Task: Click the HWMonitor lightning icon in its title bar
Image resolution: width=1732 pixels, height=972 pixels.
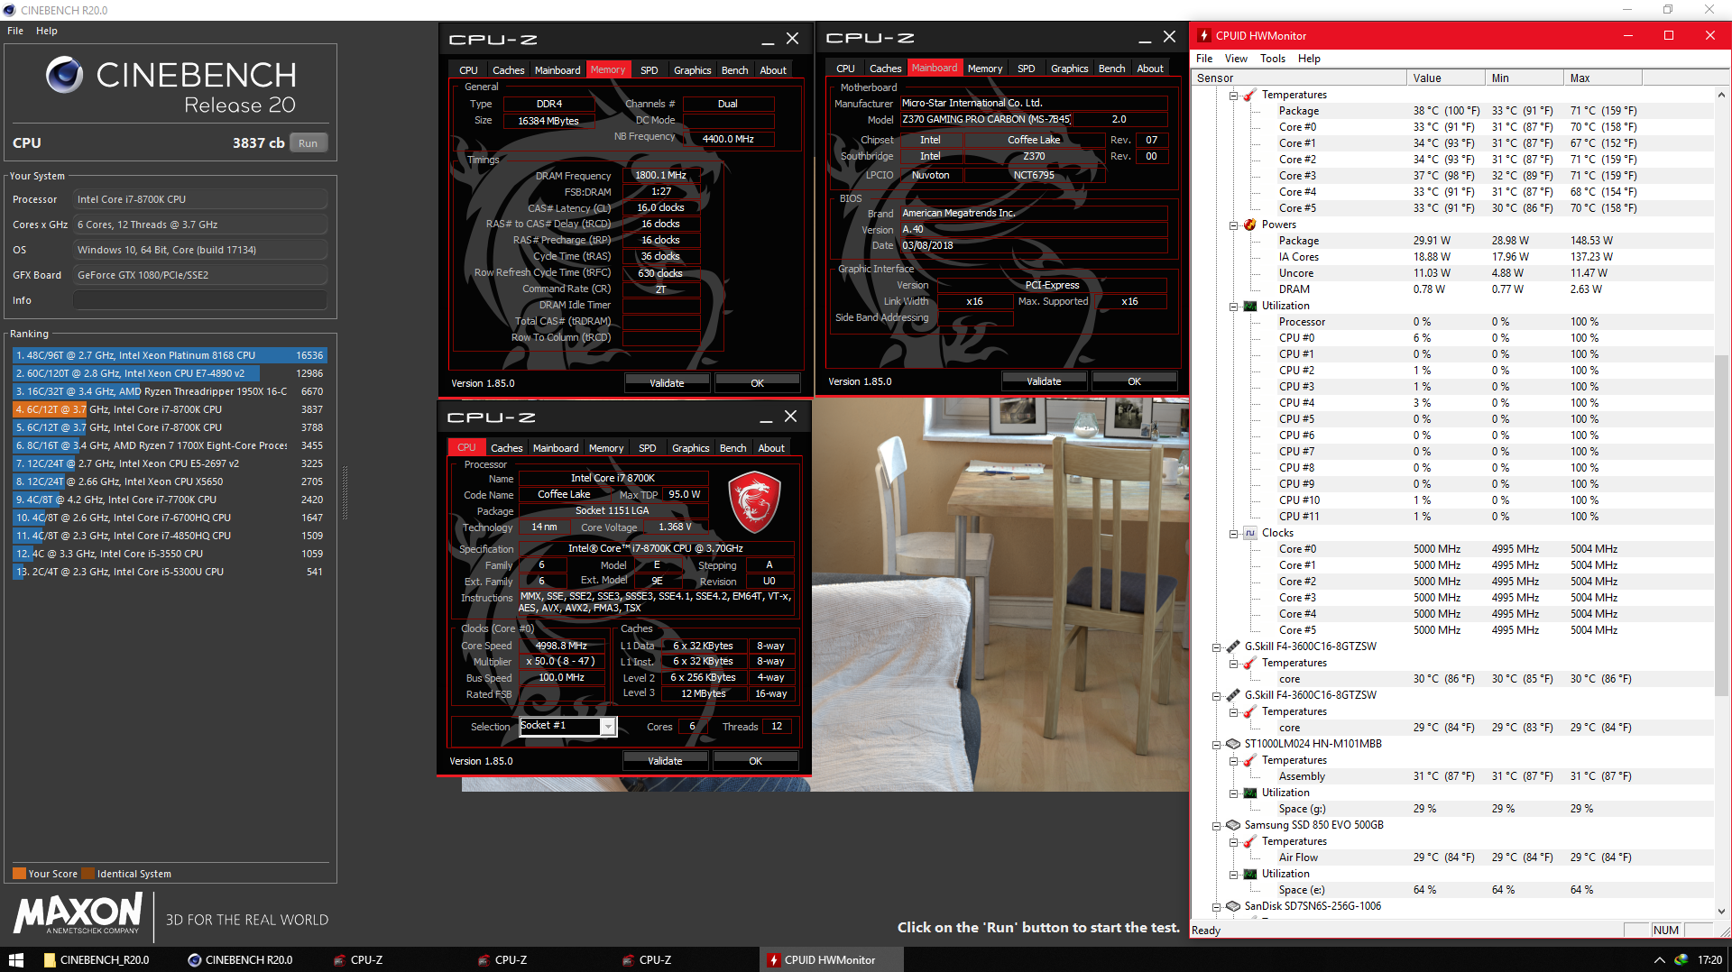Action: [x=1203, y=36]
